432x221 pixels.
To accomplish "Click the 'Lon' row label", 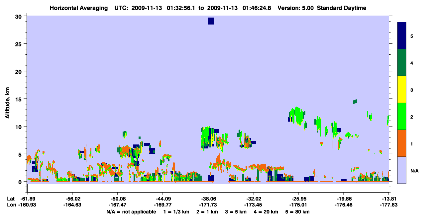I will point(11,205).
